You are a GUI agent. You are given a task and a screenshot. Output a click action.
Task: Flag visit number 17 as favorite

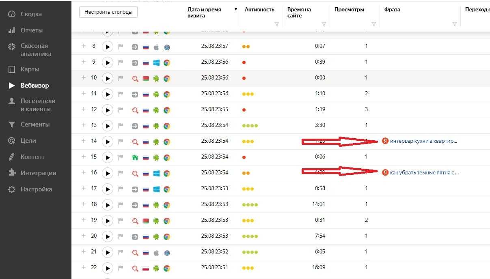pyautogui.click(x=121, y=189)
